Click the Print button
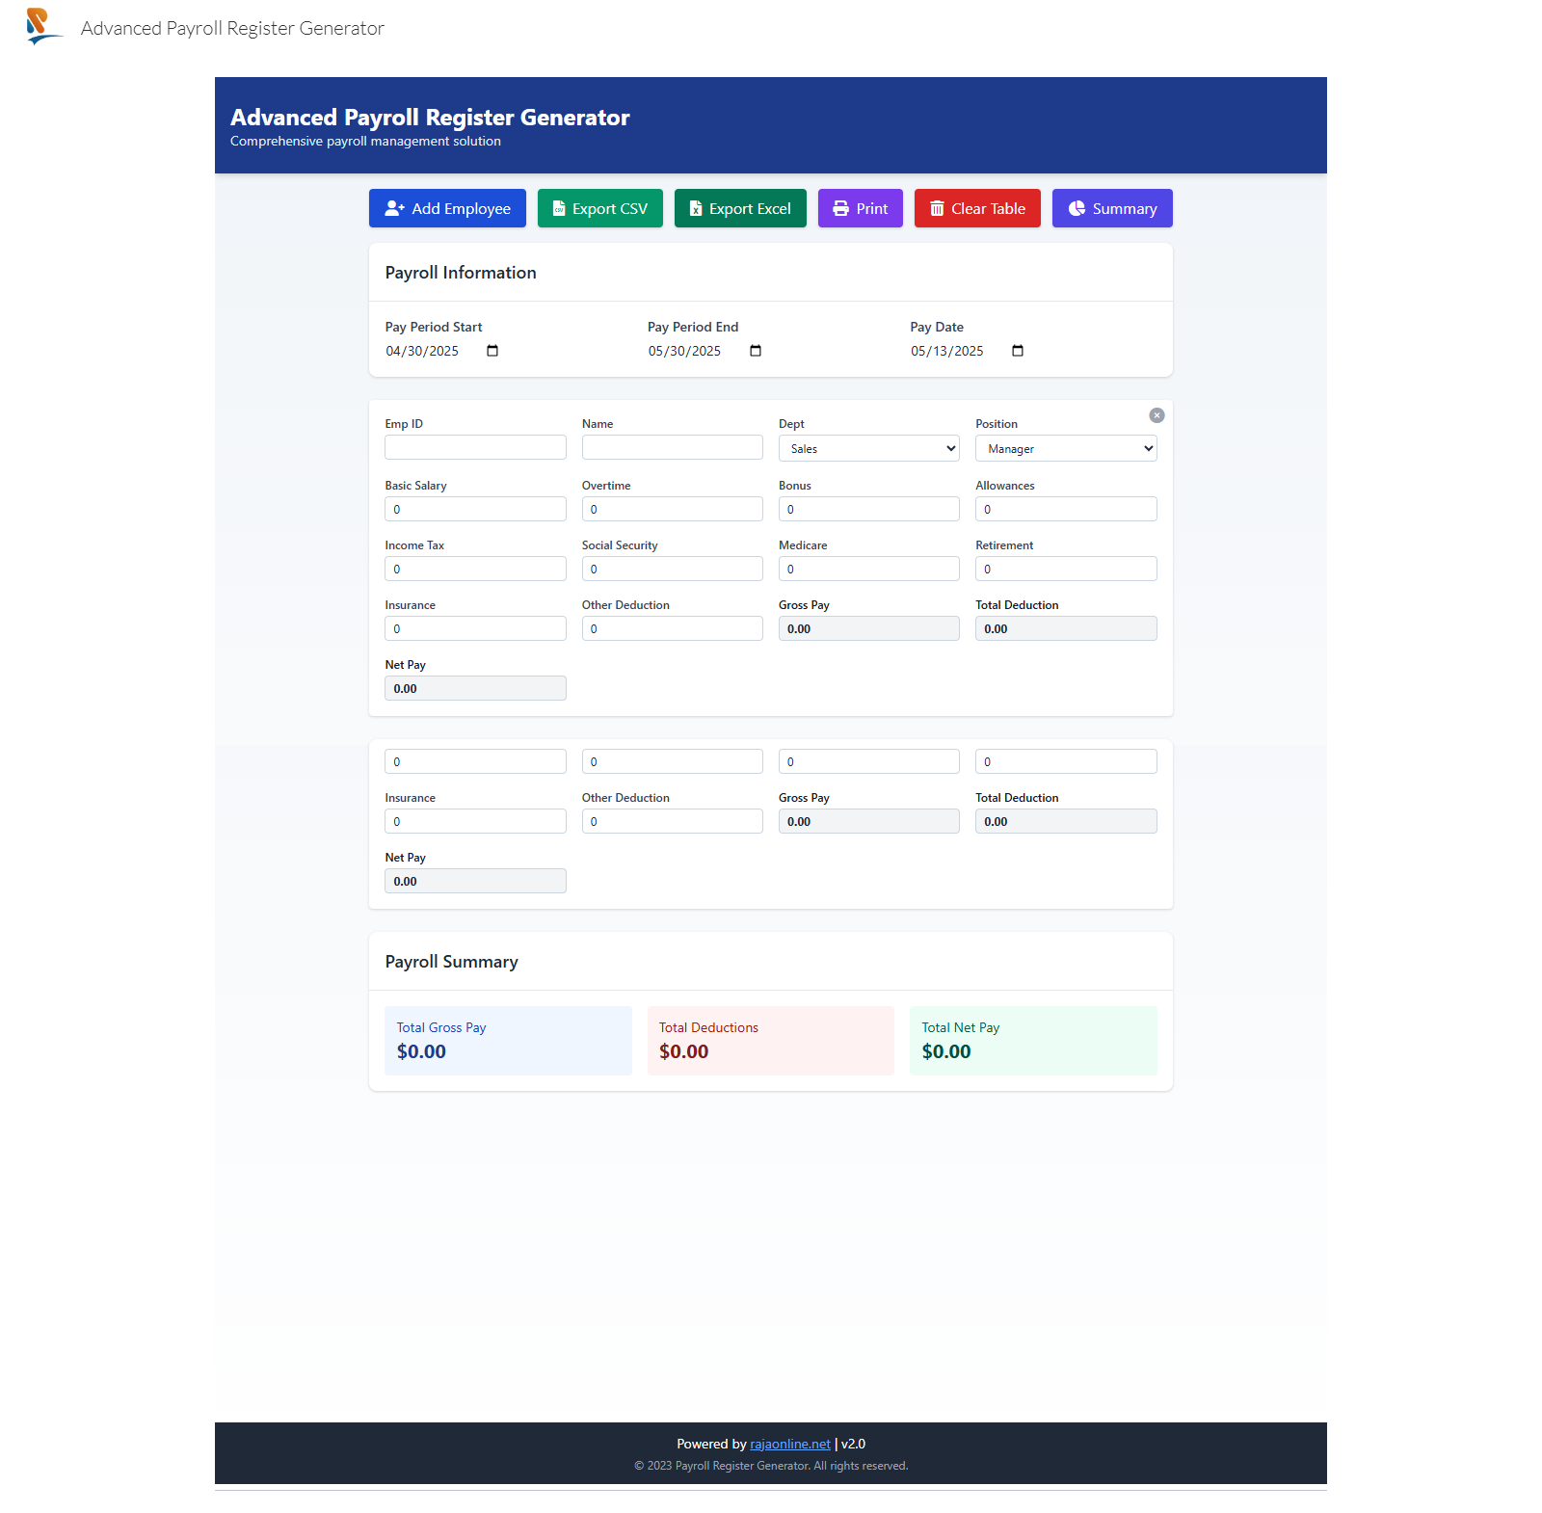 click(x=861, y=208)
